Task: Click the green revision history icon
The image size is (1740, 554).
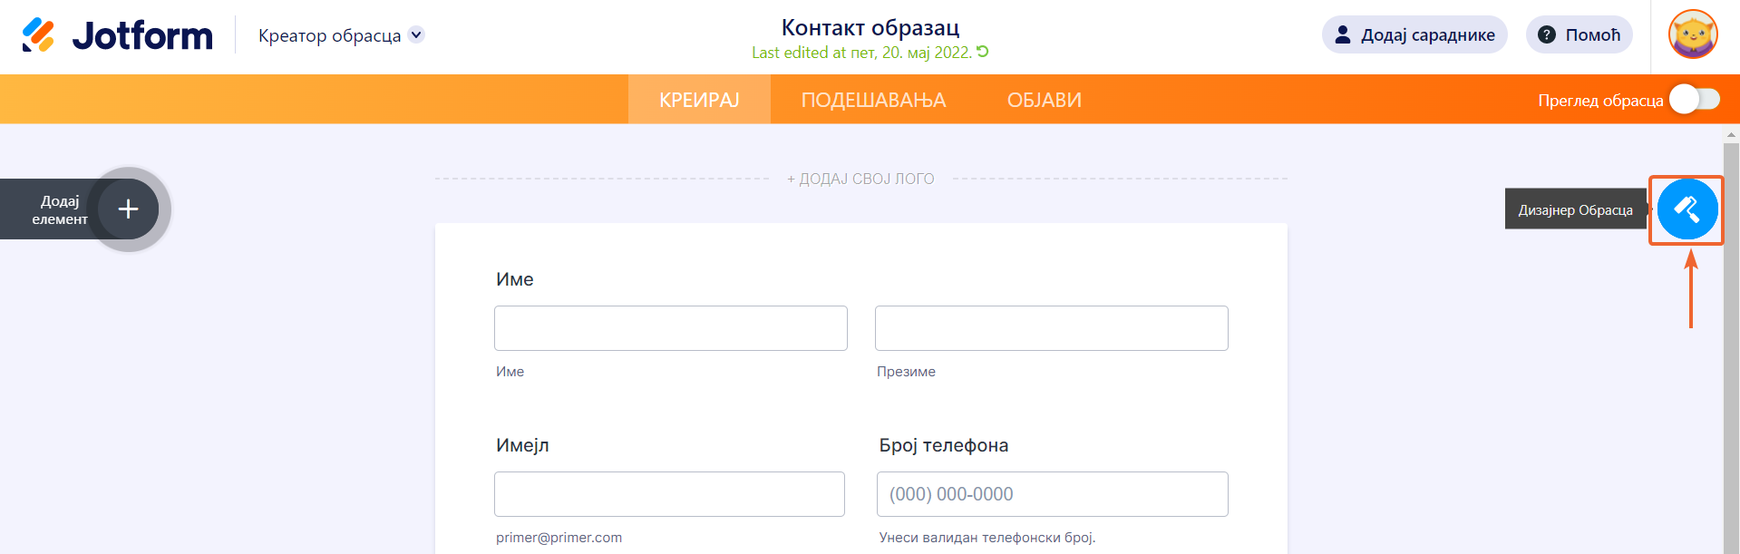Action: [983, 52]
